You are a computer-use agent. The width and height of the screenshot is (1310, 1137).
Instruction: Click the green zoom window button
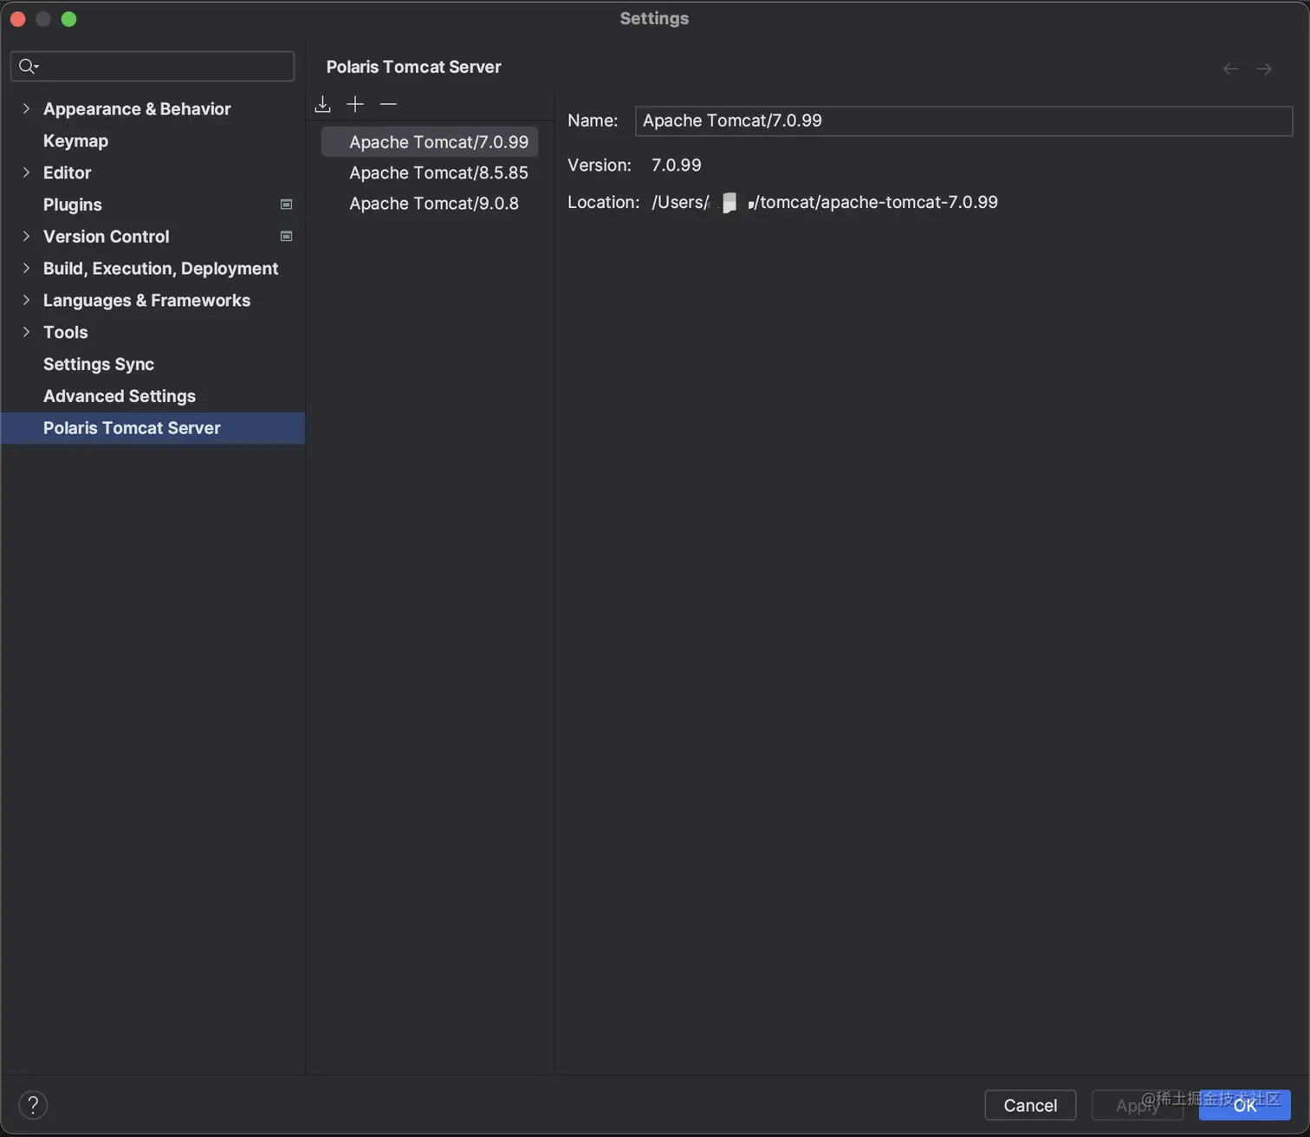pos(69,19)
